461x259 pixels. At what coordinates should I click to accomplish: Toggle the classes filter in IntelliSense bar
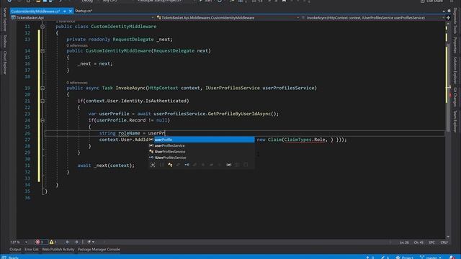[x=170, y=165]
